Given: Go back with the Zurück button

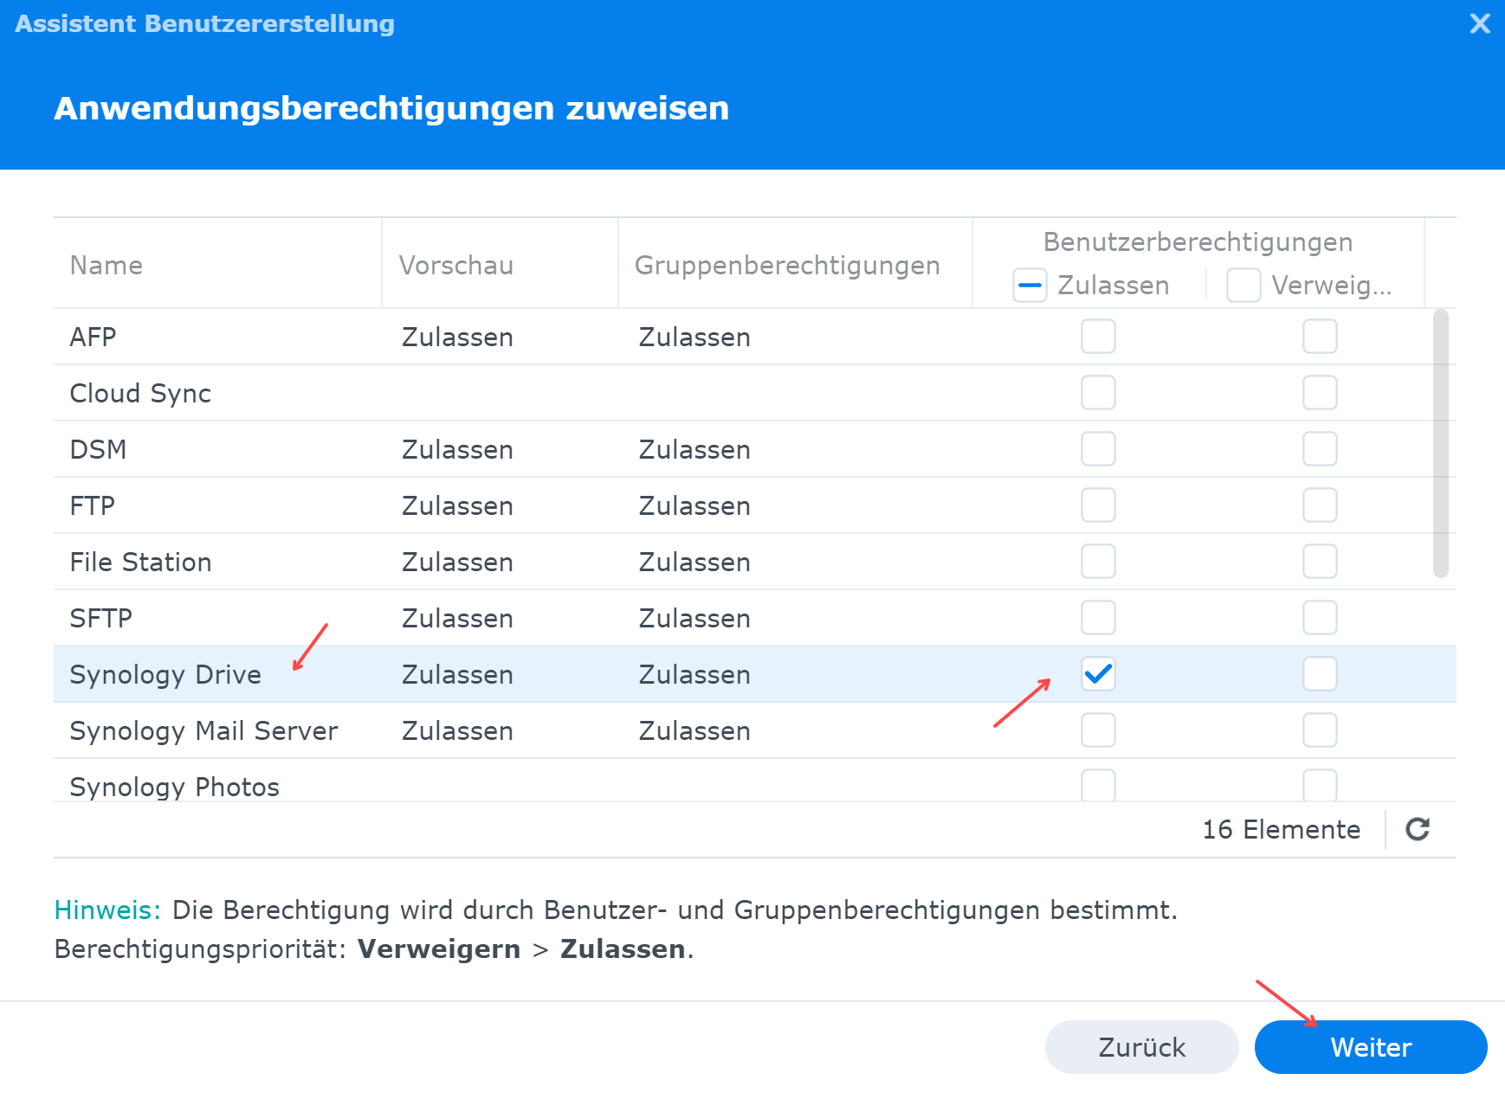Looking at the screenshot, I should coord(1141,1047).
